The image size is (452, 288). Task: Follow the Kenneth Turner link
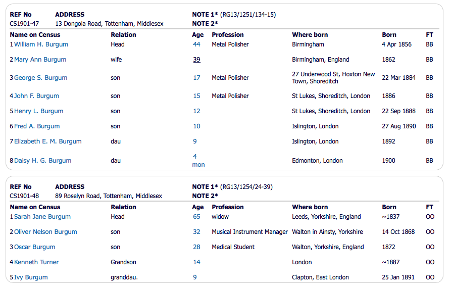pos(36,262)
